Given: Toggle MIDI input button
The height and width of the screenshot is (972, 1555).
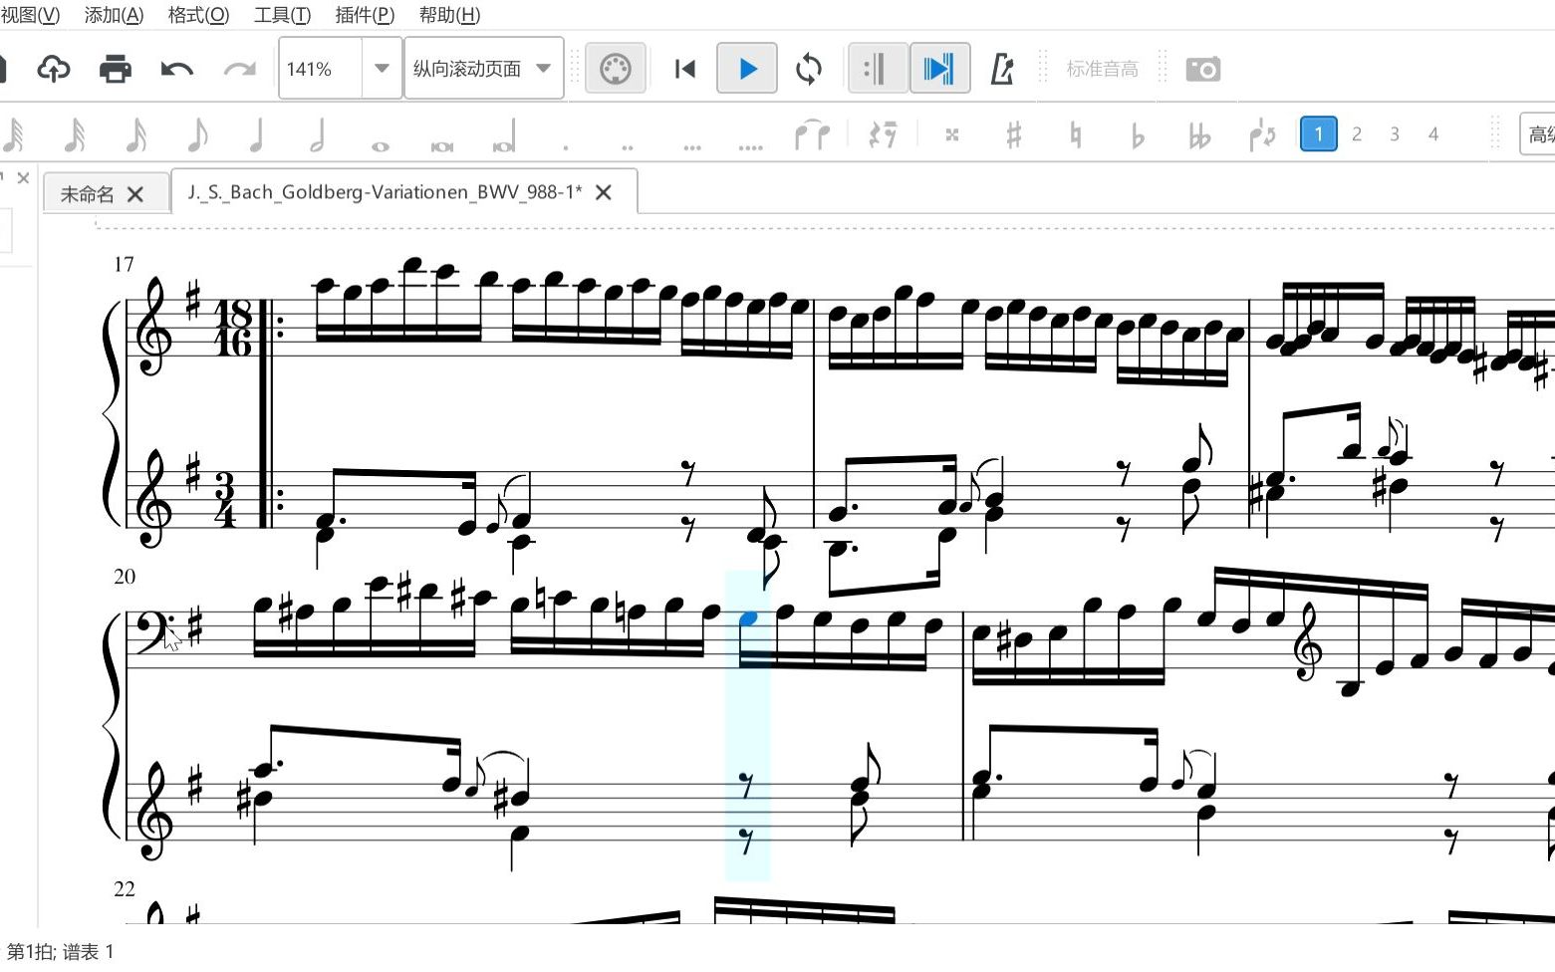Looking at the screenshot, I should [x=616, y=69].
